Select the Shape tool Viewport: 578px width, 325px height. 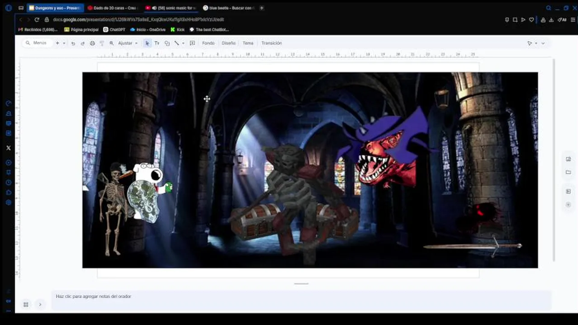click(167, 43)
